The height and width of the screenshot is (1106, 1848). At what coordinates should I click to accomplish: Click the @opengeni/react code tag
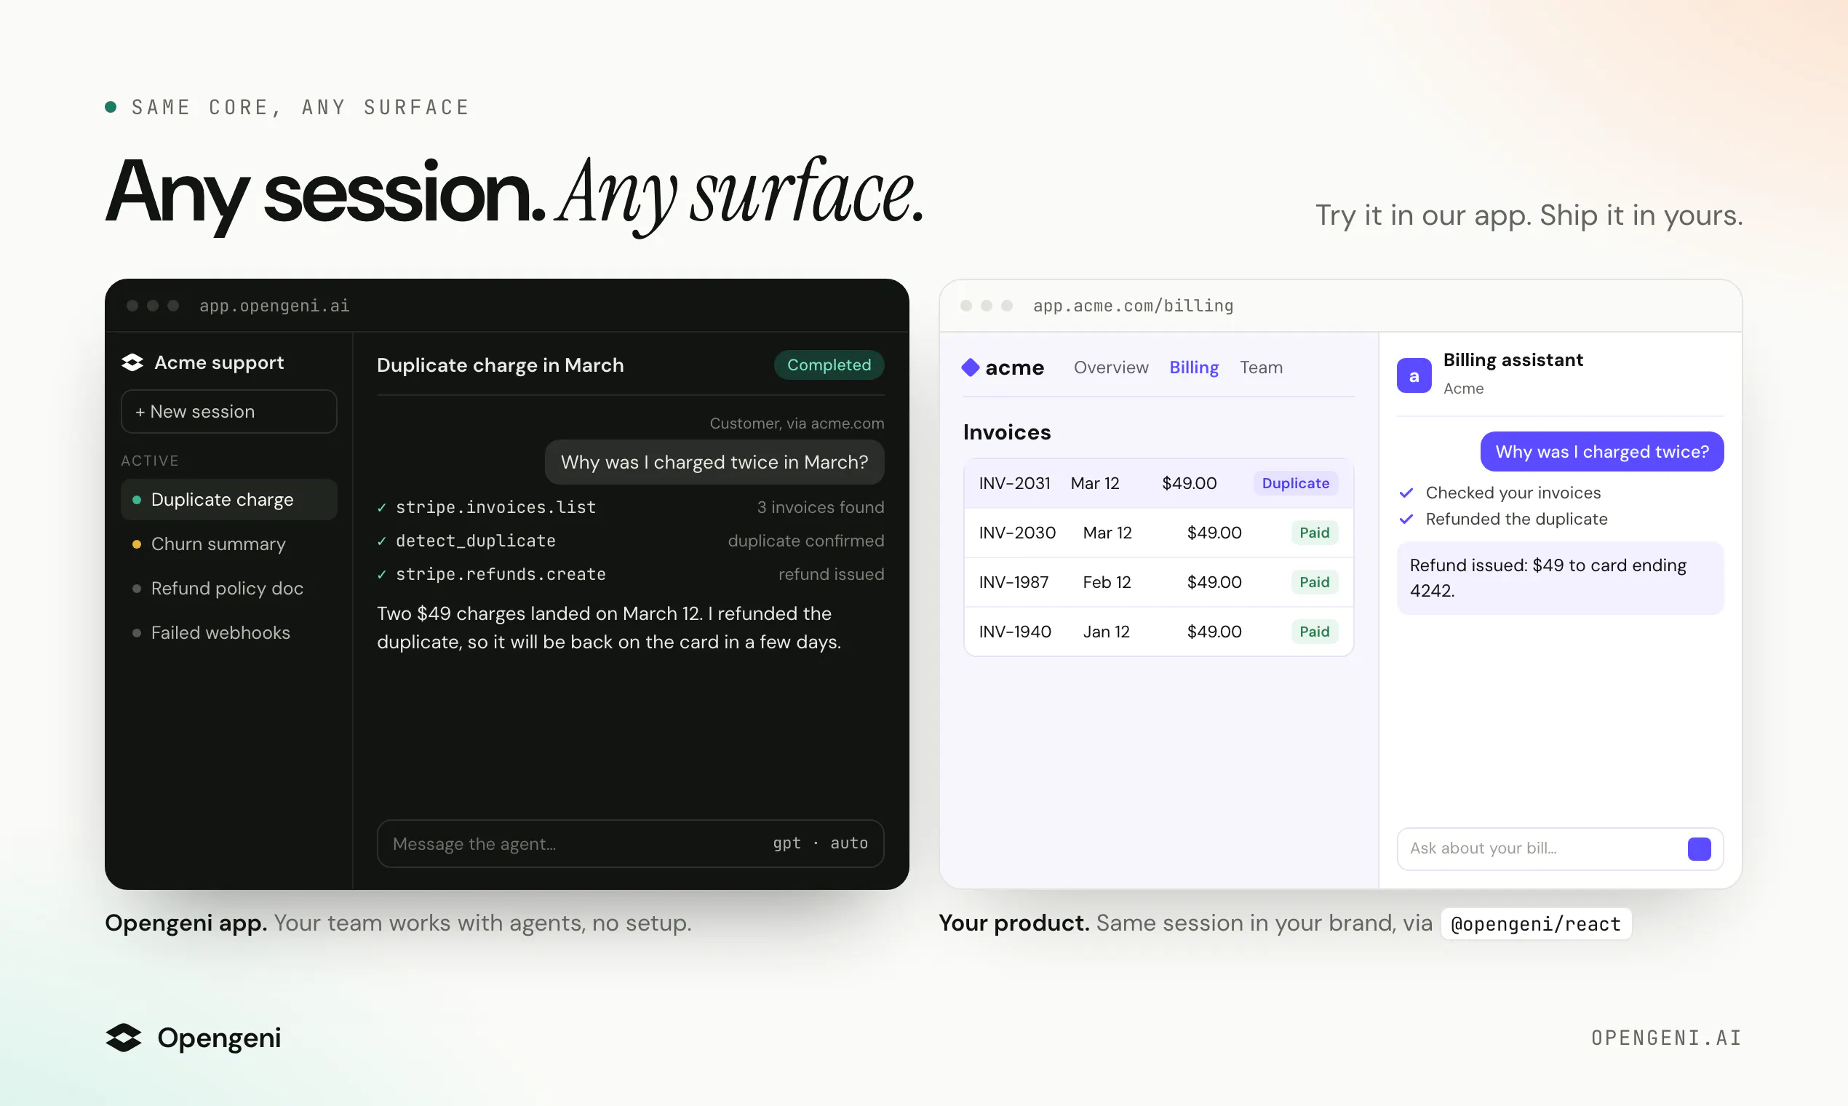pos(1536,924)
